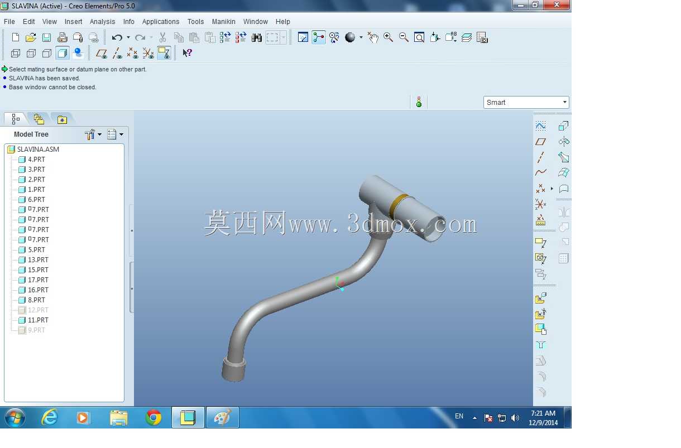This screenshot has height=448, width=681.
Task: Click the Add component to assembly icon
Action: click(x=540, y=298)
